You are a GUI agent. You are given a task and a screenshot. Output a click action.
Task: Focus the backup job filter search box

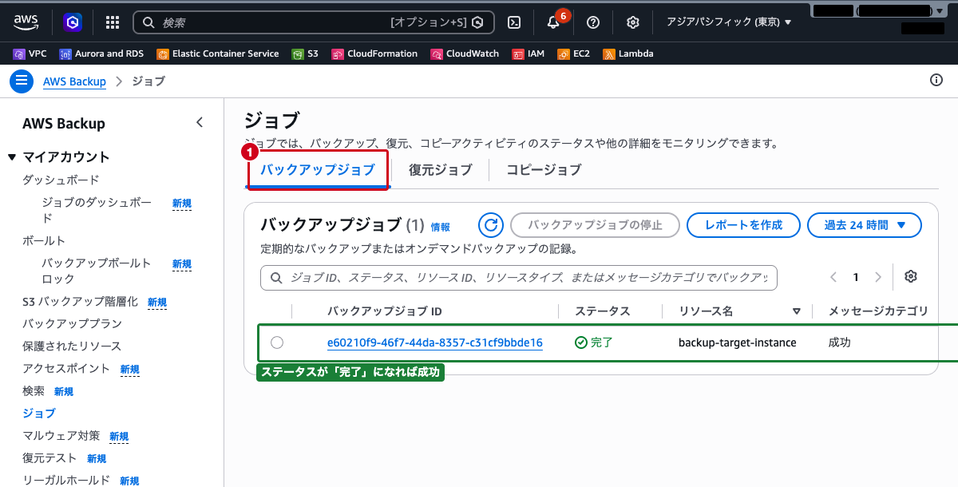point(519,278)
